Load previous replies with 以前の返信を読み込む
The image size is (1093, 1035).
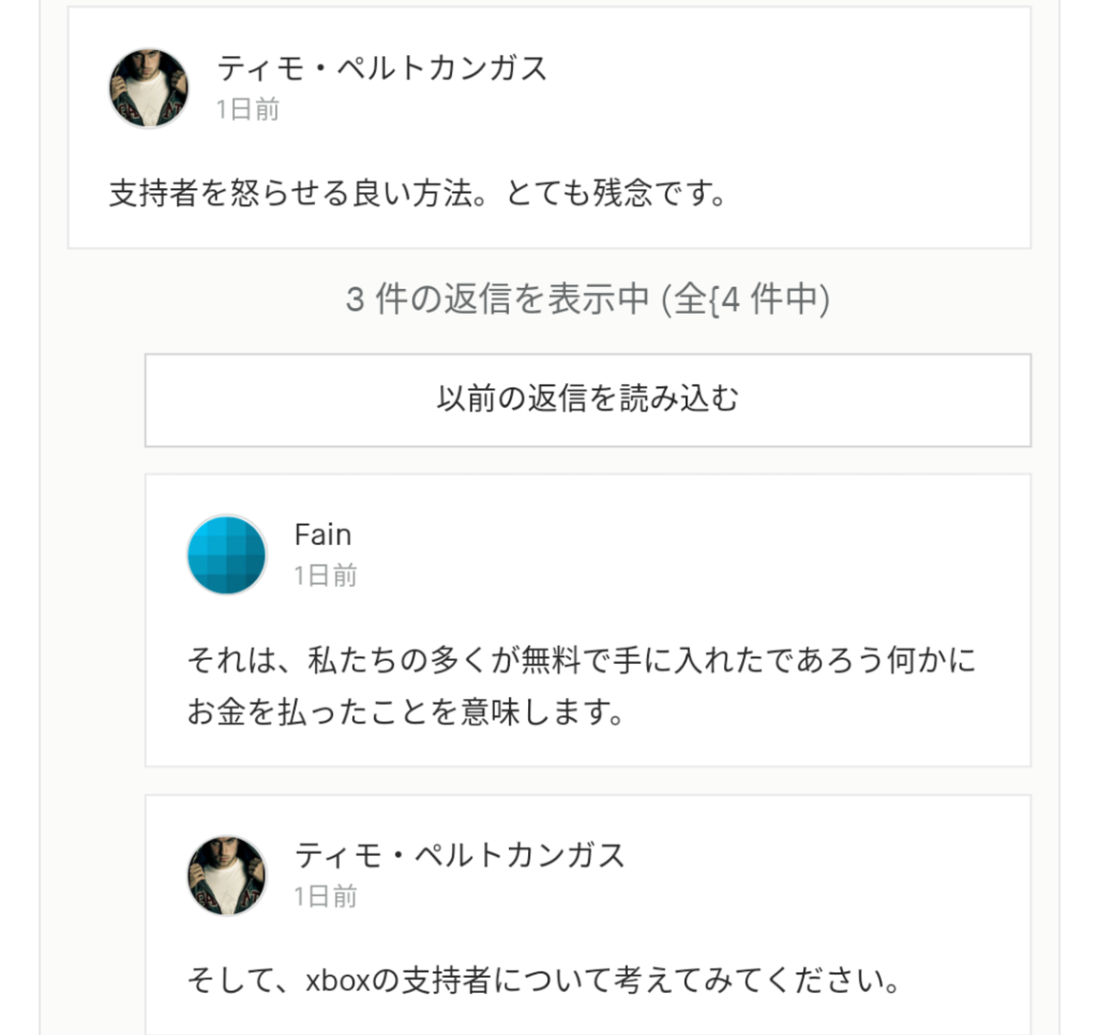click(587, 399)
